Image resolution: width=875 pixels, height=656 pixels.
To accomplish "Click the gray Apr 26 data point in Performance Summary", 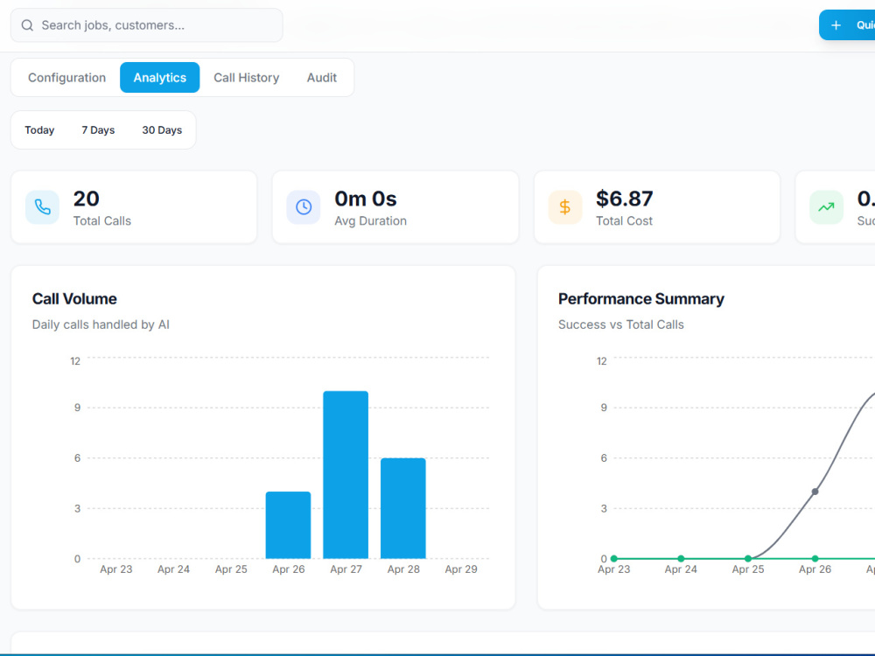I will click(x=815, y=492).
